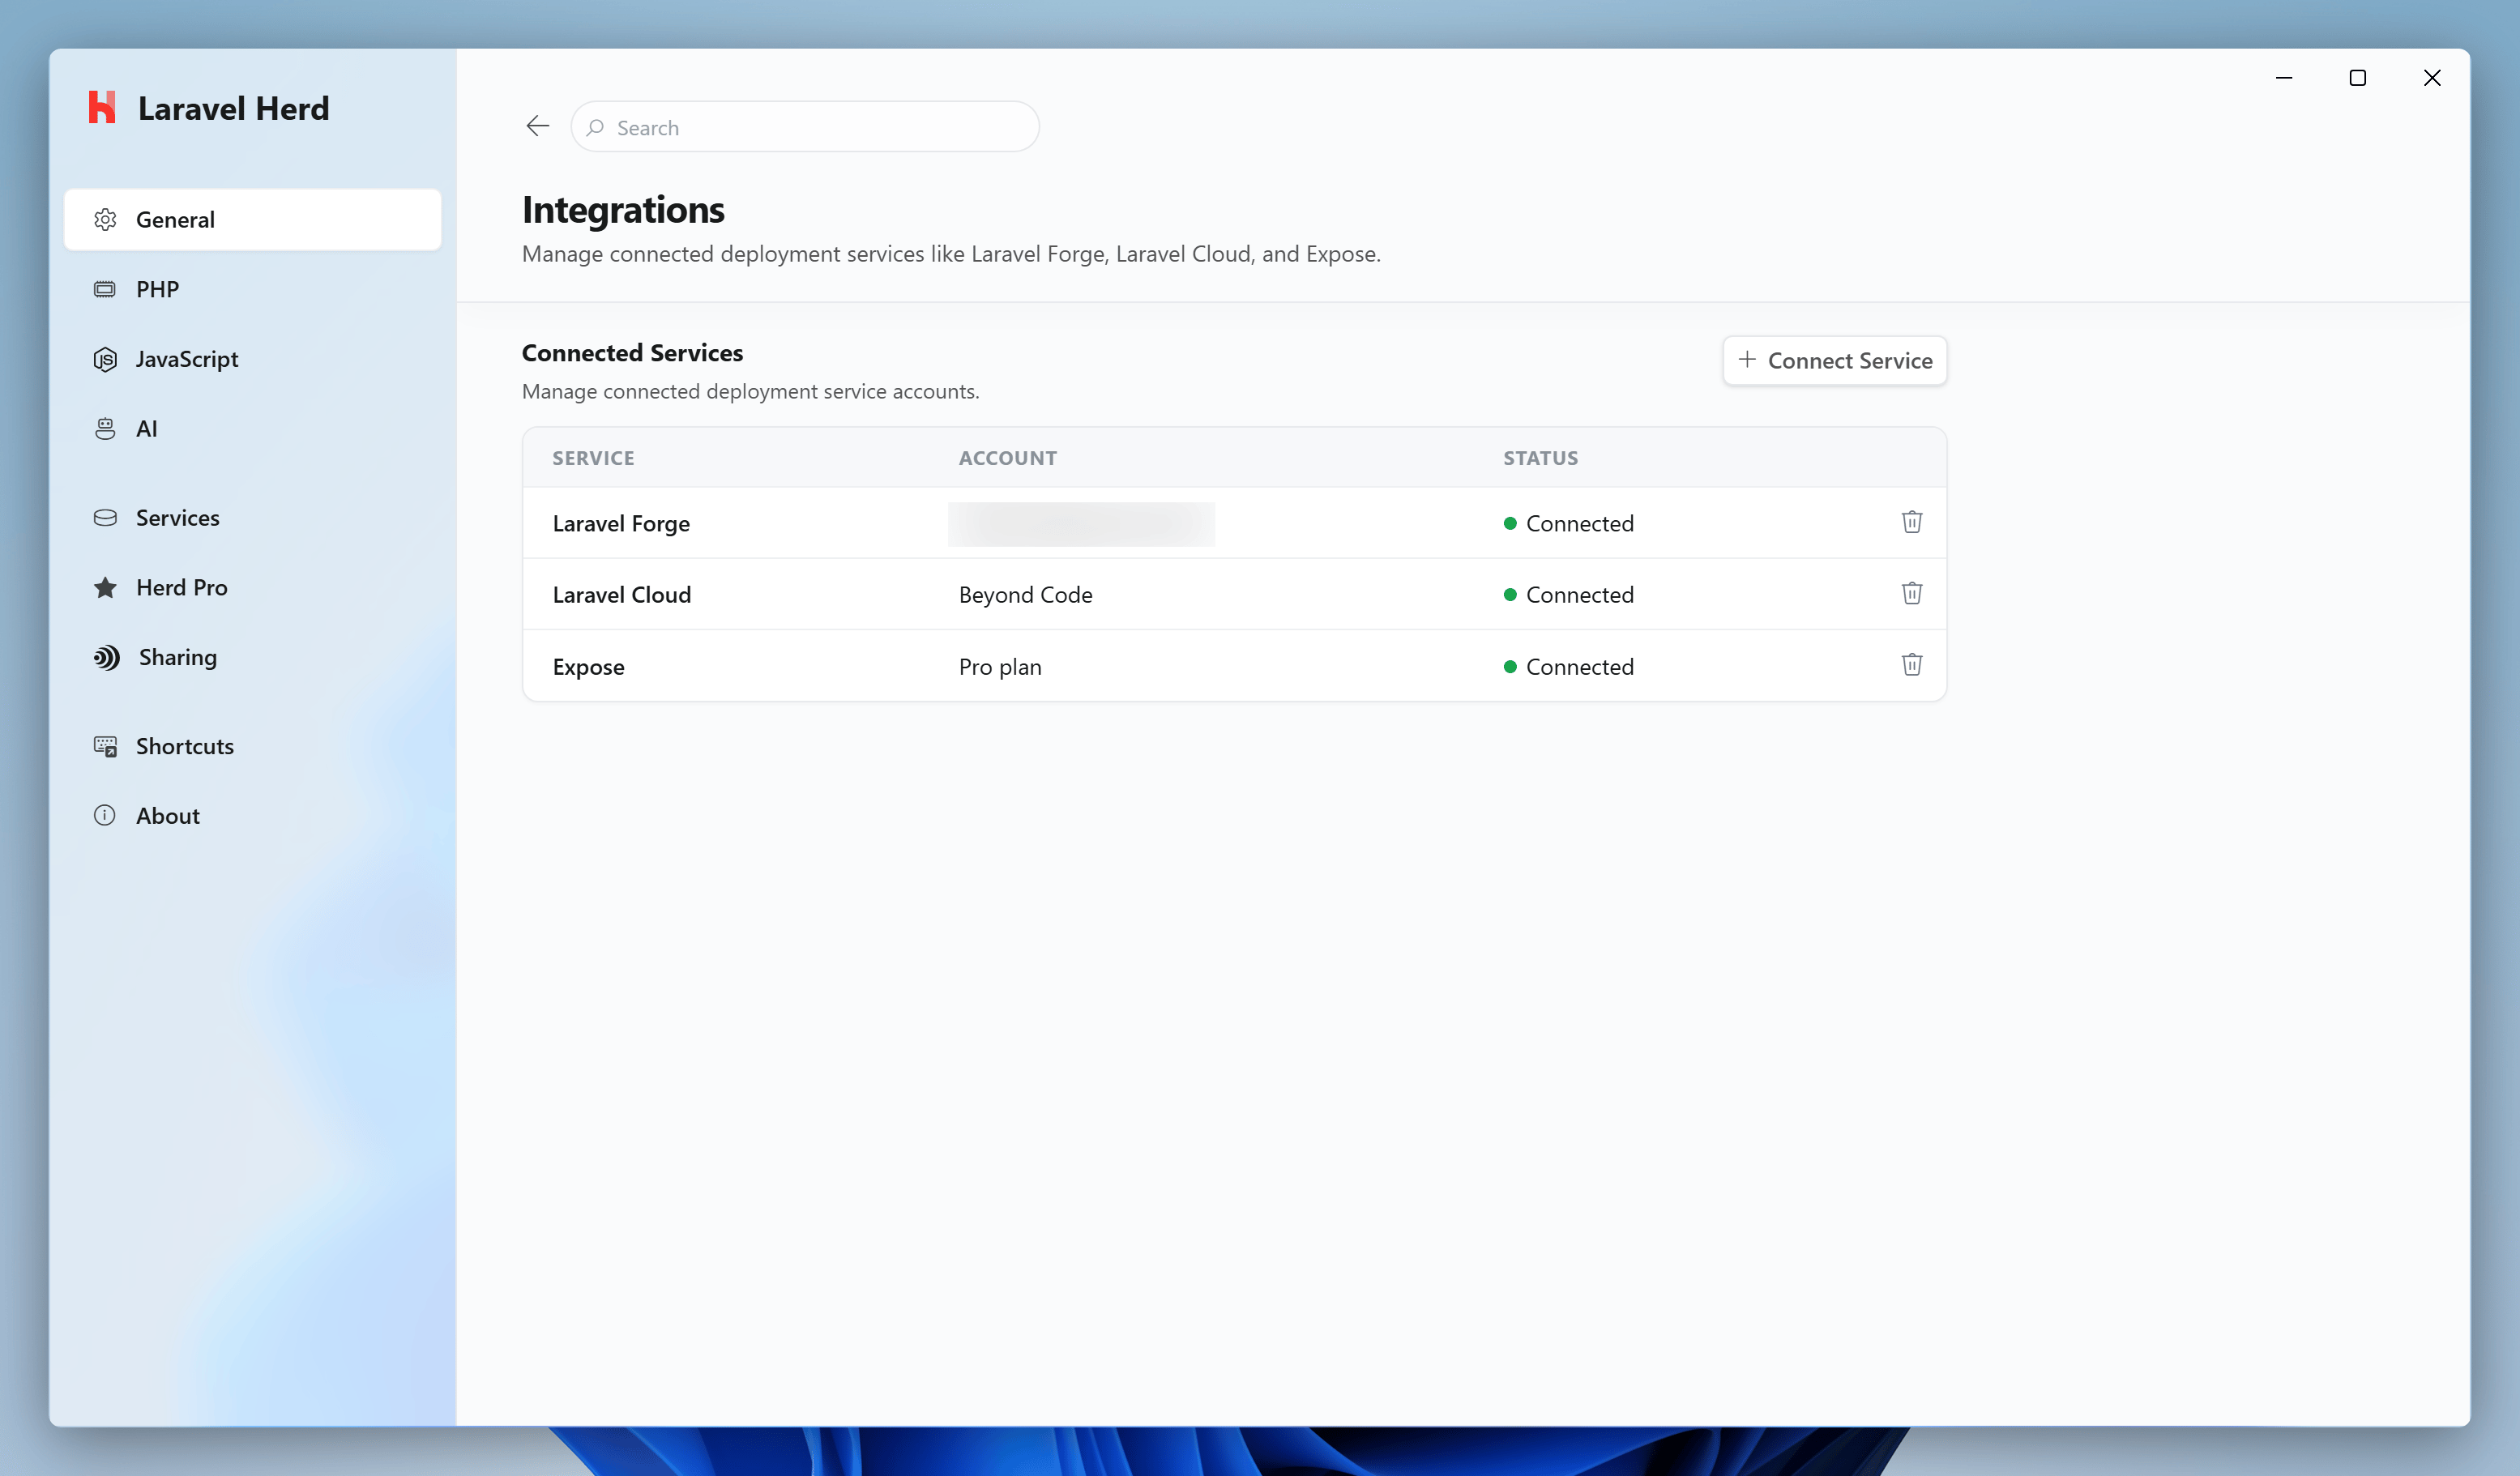Go to the AI section
2520x1476 pixels.
click(x=252, y=428)
